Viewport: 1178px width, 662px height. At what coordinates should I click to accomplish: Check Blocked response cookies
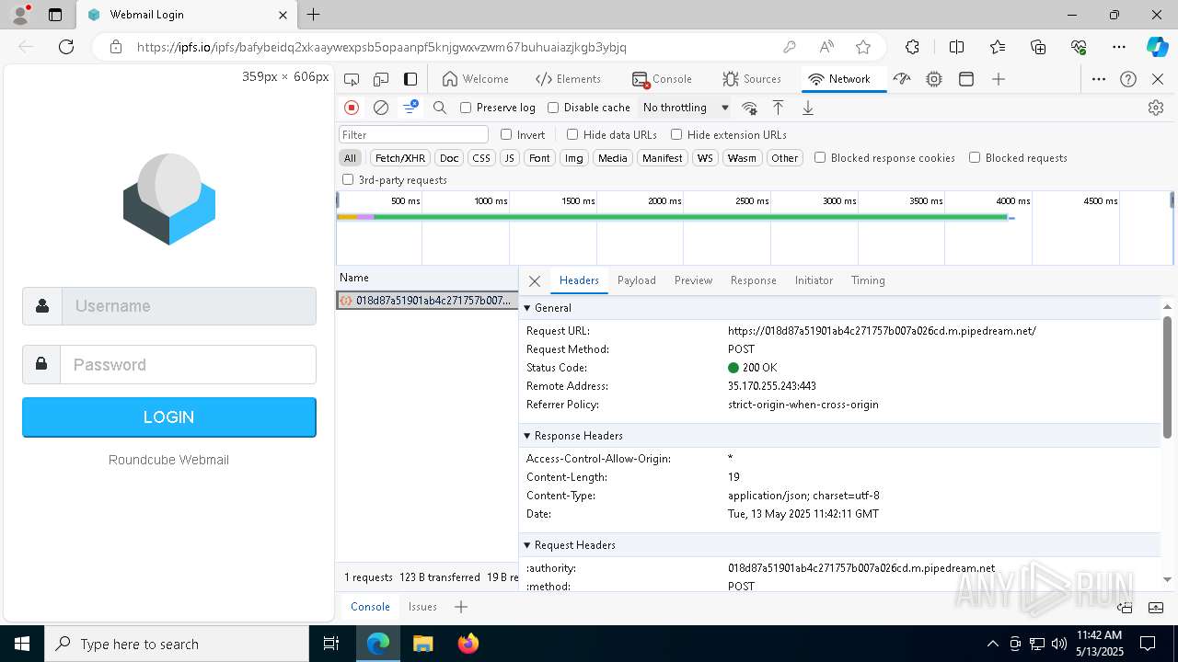[x=820, y=157]
